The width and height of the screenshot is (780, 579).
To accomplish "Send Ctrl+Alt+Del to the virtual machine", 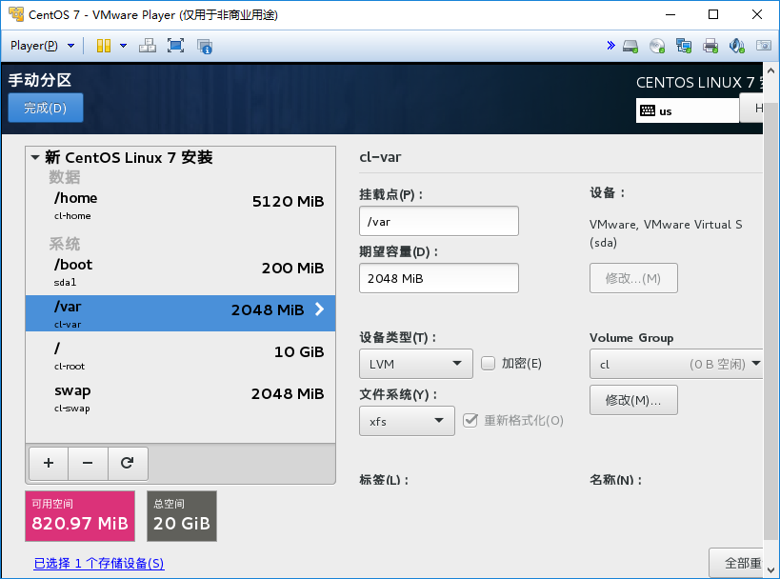I will pos(148,46).
